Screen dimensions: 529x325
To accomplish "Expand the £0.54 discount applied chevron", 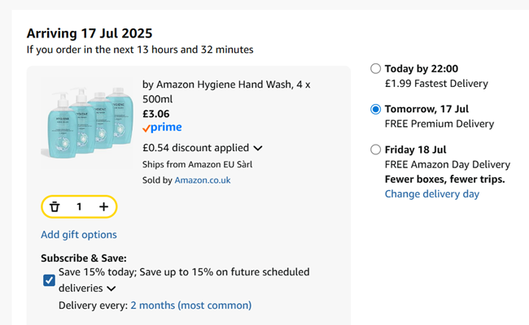I will click(x=258, y=148).
